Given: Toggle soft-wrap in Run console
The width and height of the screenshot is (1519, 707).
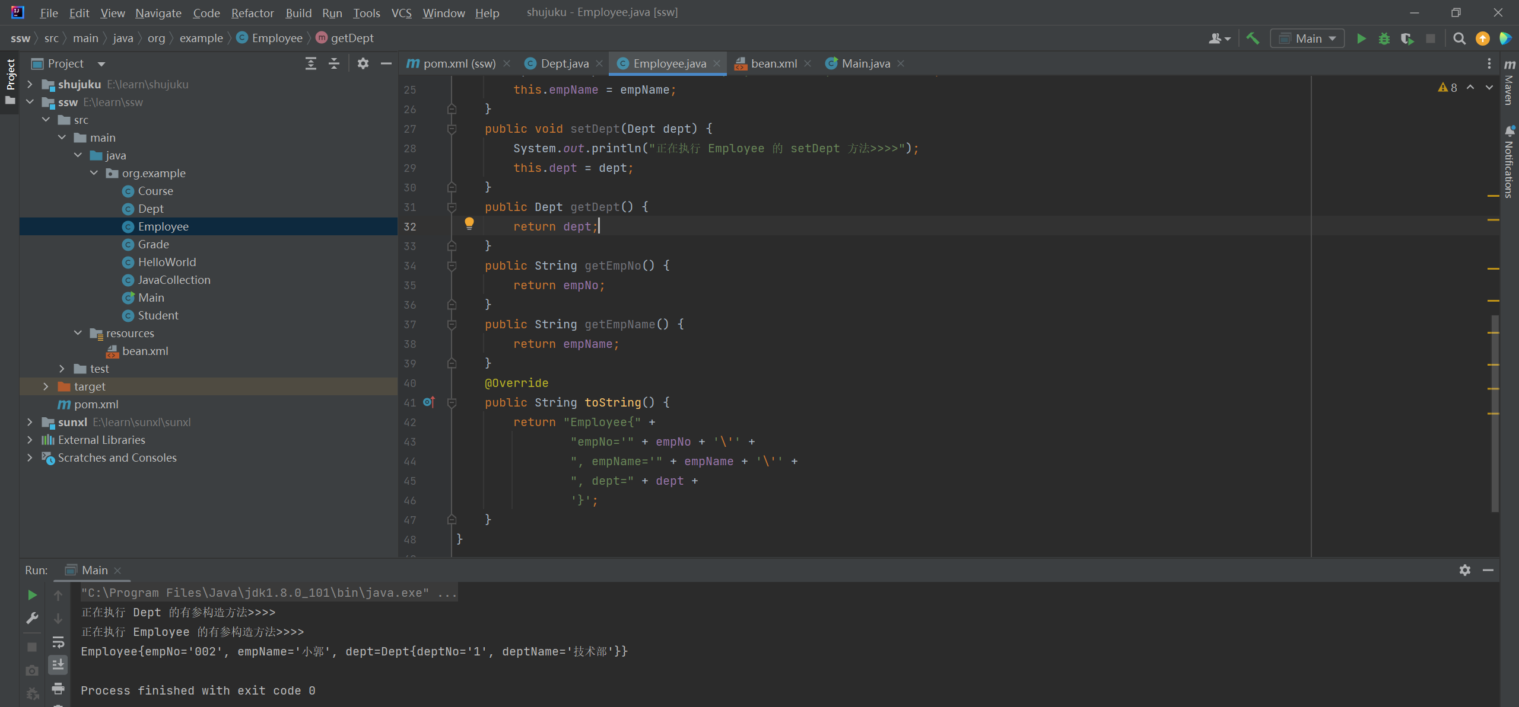Looking at the screenshot, I should click(x=58, y=642).
